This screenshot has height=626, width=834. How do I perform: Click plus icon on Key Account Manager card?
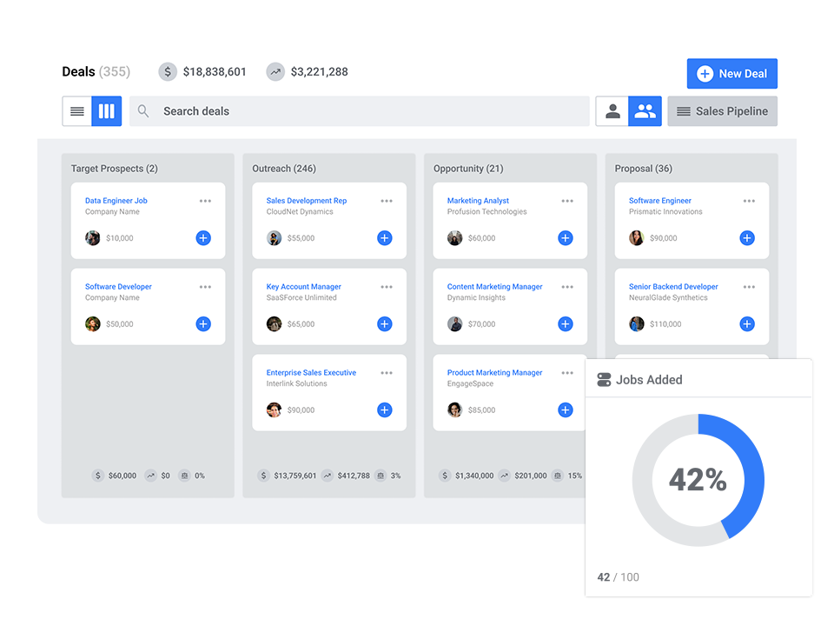(385, 324)
